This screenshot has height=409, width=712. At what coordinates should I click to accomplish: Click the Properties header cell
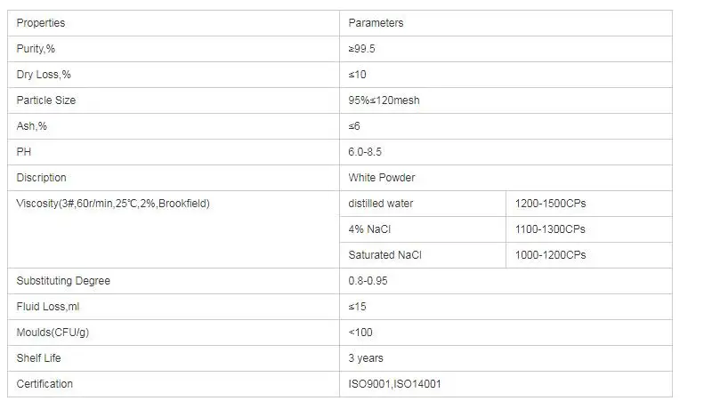pyautogui.click(x=41, y=23)
